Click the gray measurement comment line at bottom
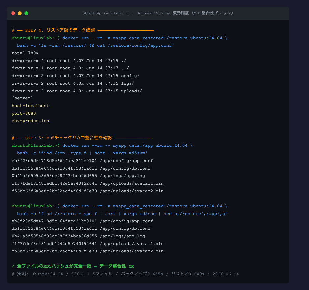The image size is (309, 290). 125,274
